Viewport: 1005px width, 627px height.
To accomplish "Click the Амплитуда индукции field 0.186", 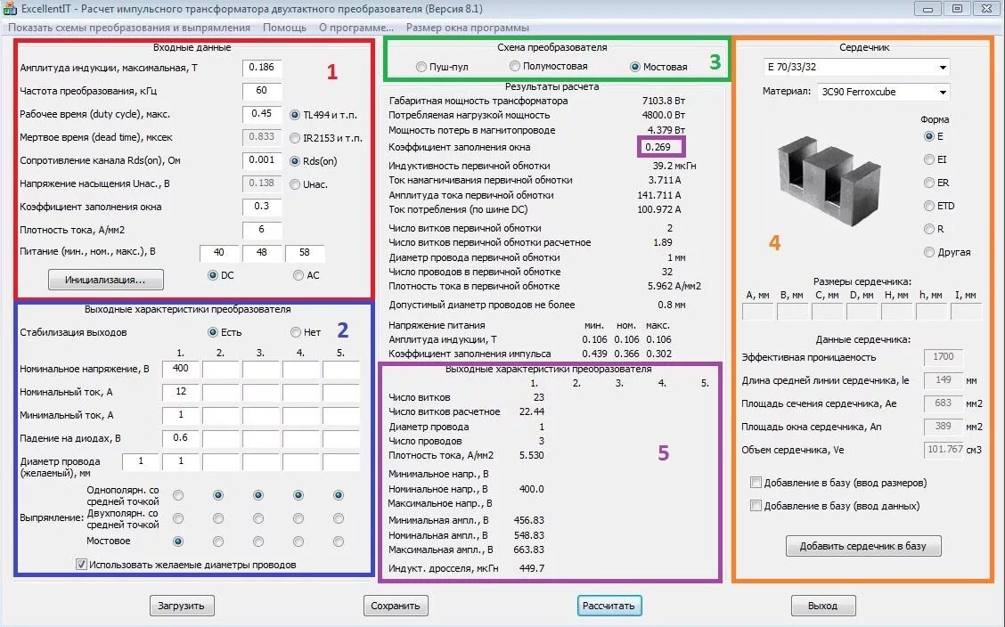I will 262,68.
